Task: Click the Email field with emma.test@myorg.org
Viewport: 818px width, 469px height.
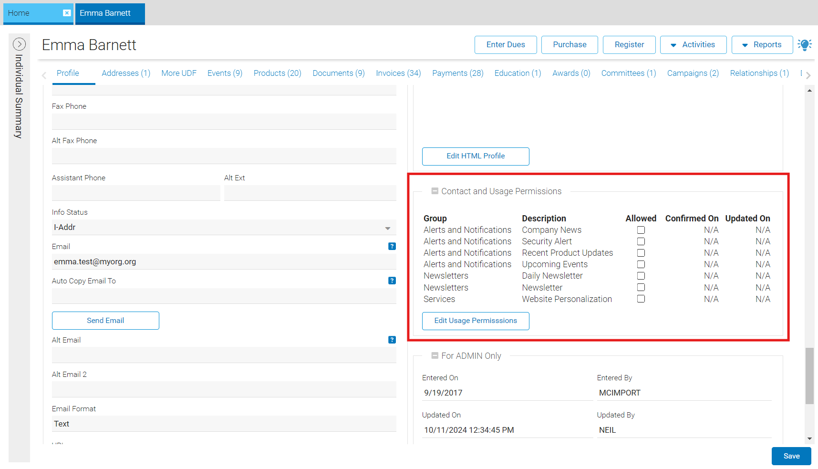Action: pos(224,261)
